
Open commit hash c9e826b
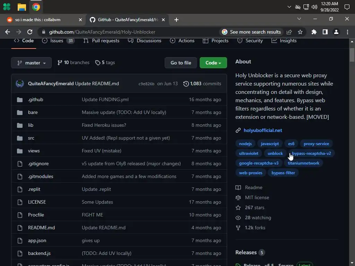[x=146, y=84]
